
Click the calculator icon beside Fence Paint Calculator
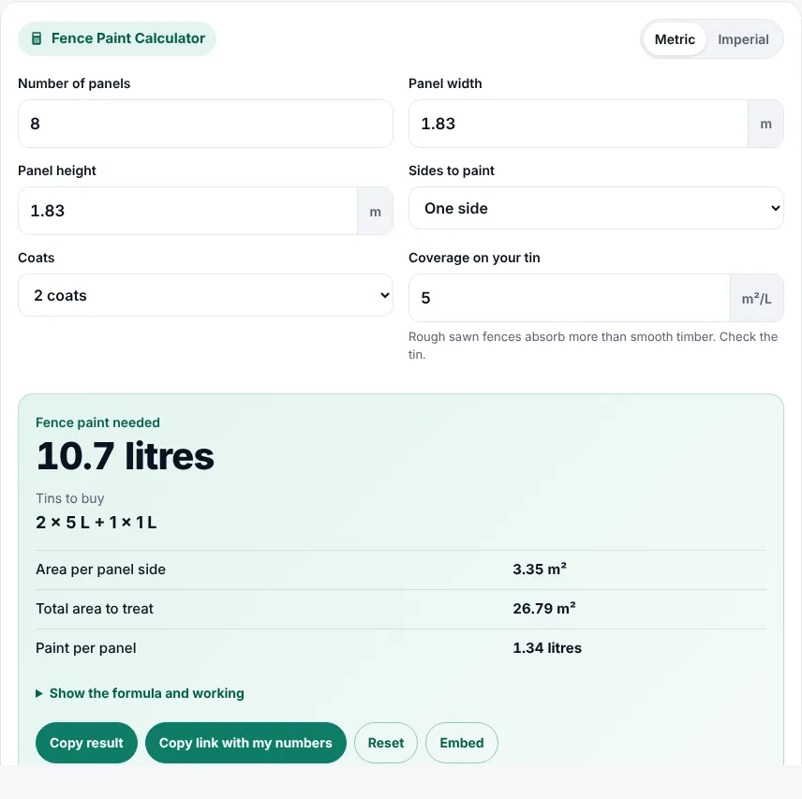tap(37, 38)
